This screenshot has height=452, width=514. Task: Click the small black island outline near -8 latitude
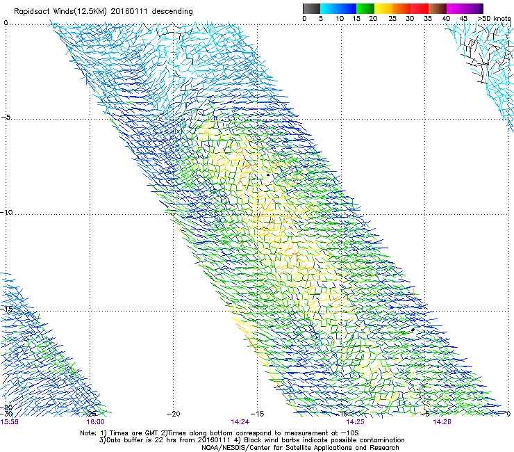pos(268,175)
